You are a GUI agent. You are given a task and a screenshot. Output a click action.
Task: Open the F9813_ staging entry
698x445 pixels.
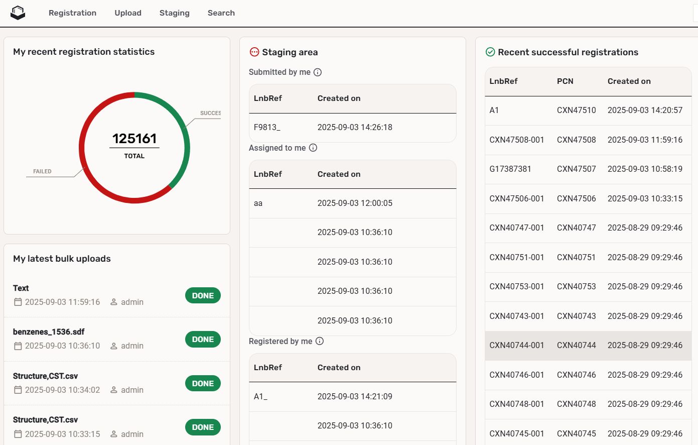[x=267, y=128]
